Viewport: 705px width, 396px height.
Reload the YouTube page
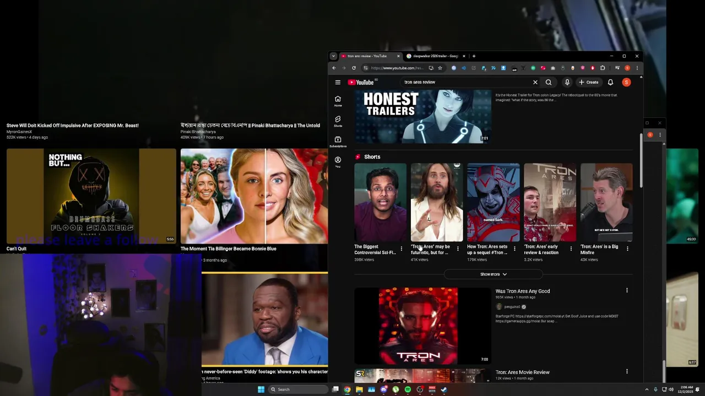(x=354, y=68)
